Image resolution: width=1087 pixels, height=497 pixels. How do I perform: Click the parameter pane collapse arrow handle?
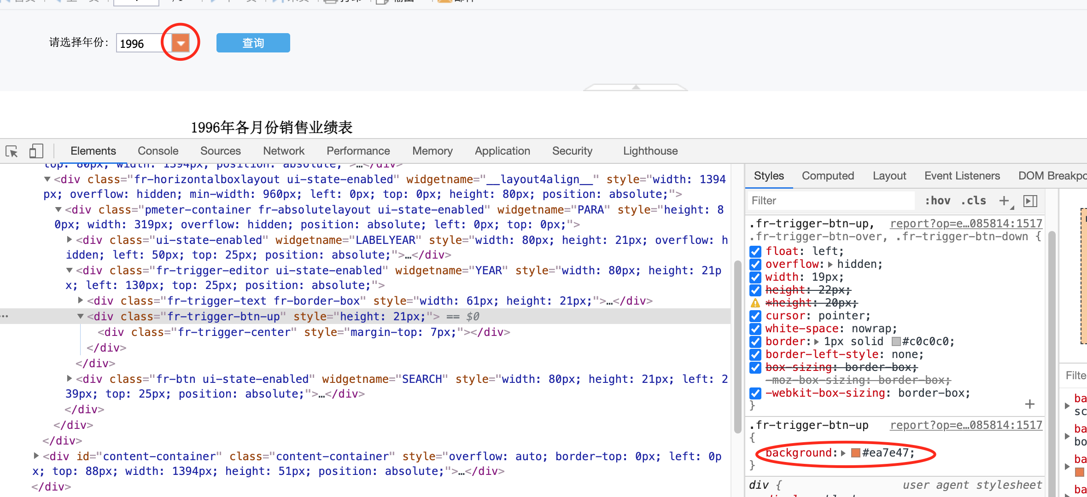636,87
